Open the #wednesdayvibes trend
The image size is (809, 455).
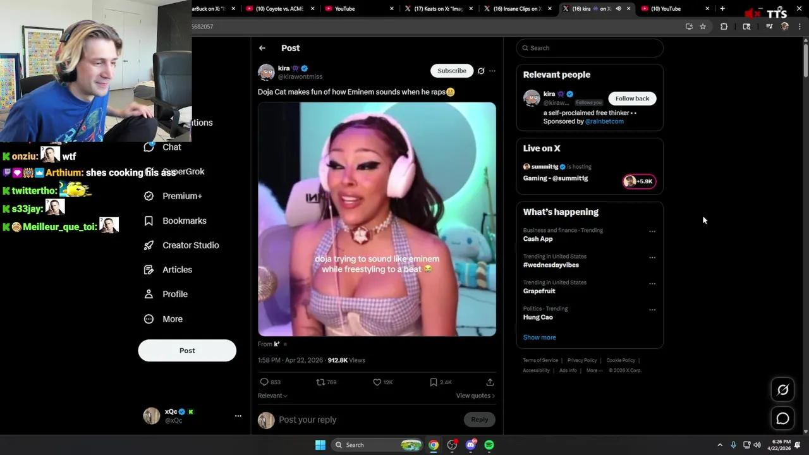click(x=551, y=265)
